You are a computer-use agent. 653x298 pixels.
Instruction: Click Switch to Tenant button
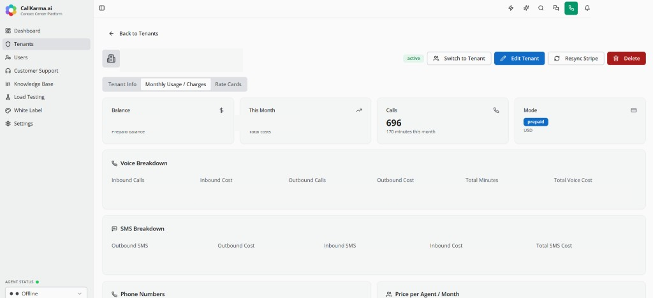coord(459,58)
